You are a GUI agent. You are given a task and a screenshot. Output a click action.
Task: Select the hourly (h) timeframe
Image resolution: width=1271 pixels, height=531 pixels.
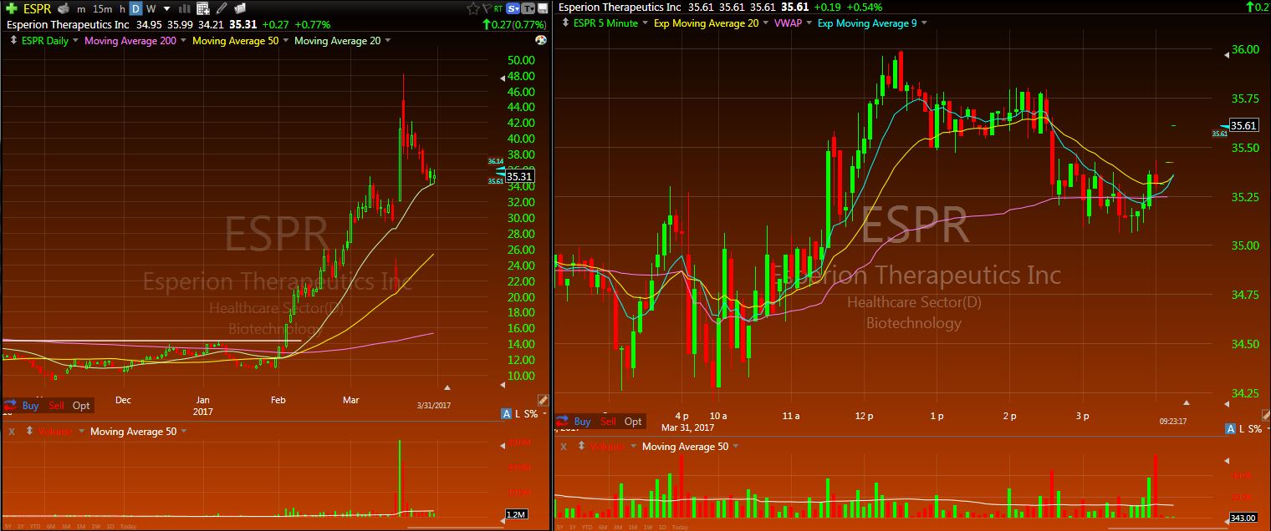[x=122, y=9]
